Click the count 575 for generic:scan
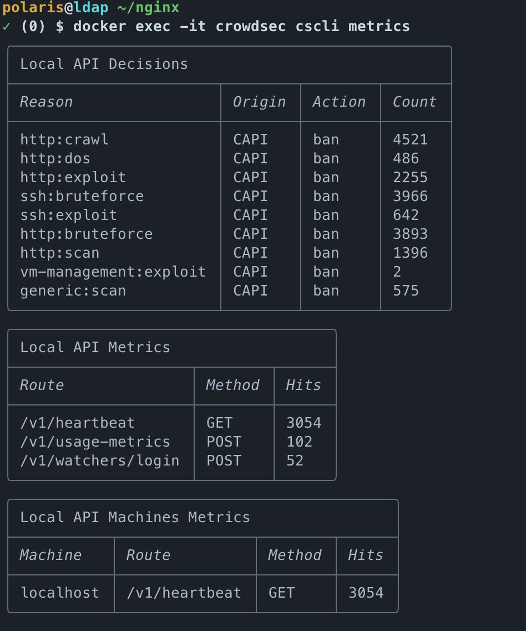Image resolution: width=526 pixels, height=631 pixels. (406, 291)
